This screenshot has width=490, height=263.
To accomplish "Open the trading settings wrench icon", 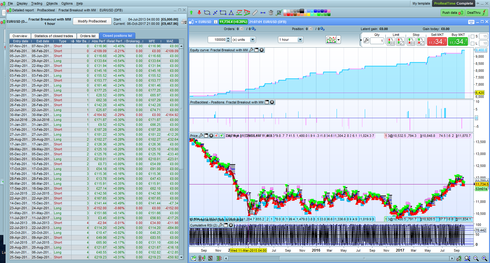I will coord(366,41).
